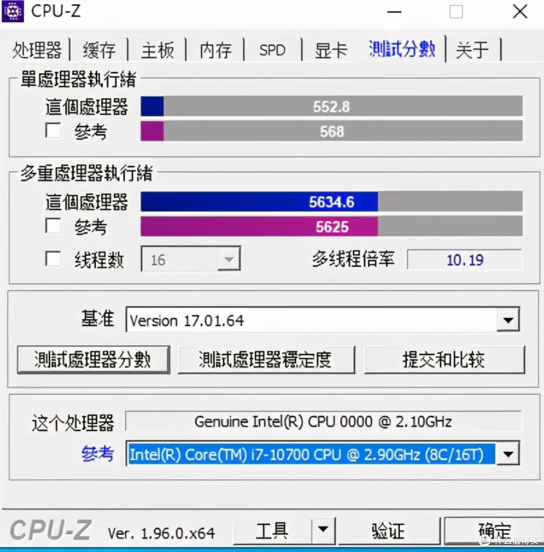Click single-thread reference bar 568

coord(331,131)
